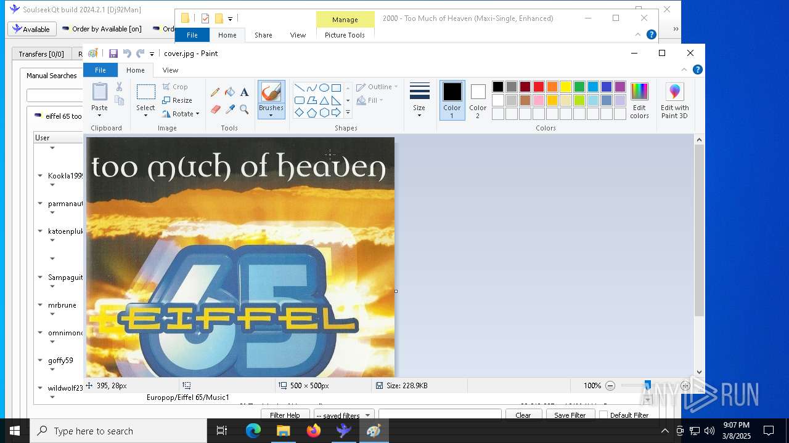Switch to the Paint Home tab
This screenshot has height=443, width=789.
click(x=135, y=70)
